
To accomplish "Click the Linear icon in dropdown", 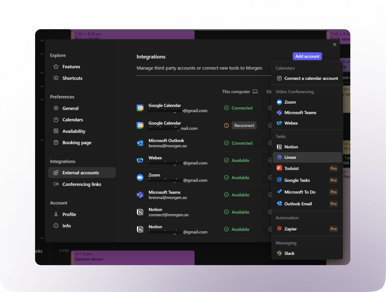I will (x=279, y=157).
